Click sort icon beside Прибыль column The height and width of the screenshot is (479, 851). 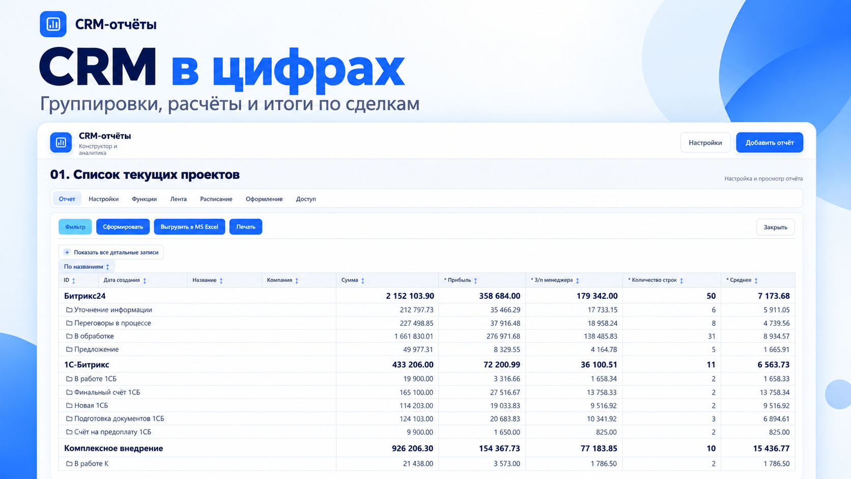[475, 280]
